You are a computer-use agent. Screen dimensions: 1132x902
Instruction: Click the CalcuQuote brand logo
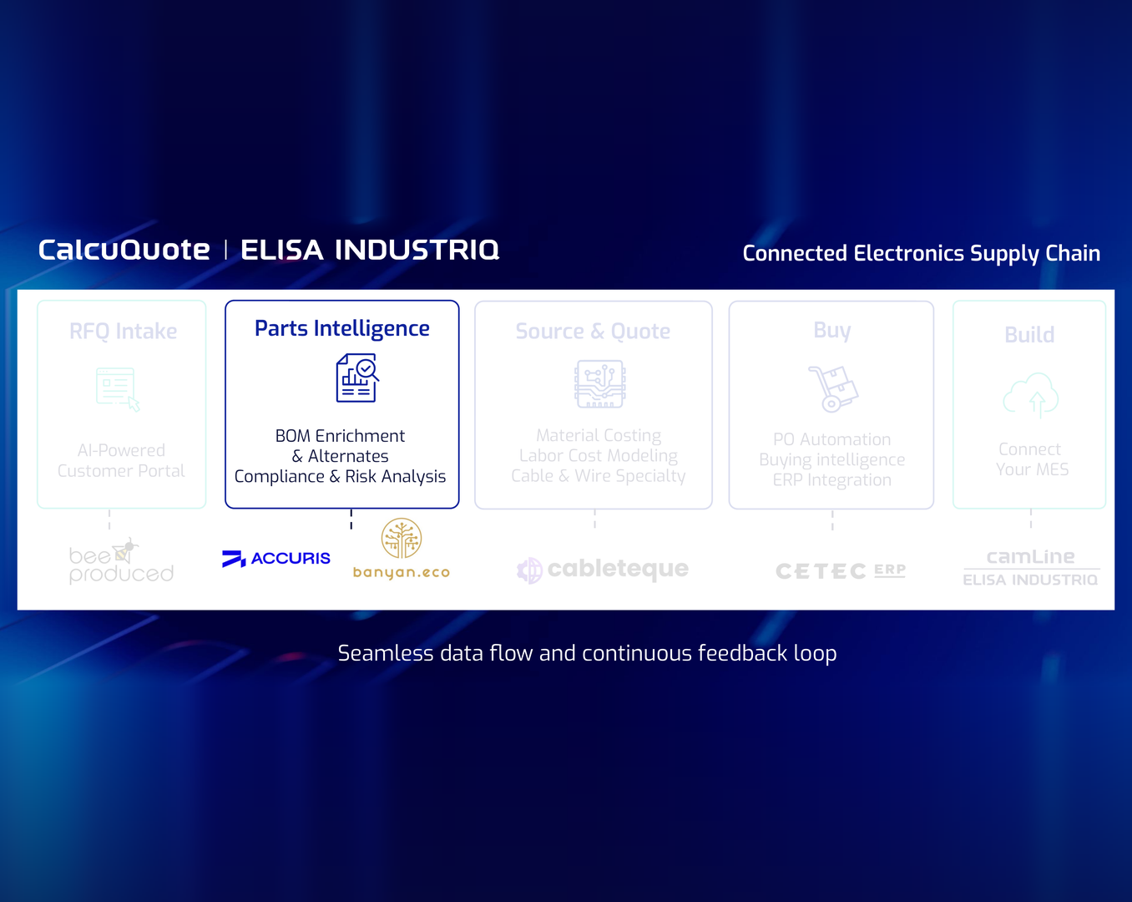(x=124, y=250)
